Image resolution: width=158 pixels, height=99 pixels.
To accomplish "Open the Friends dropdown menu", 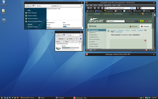I will [x=135, y=14].
